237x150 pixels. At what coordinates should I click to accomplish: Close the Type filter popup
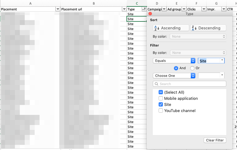[150, 14]
